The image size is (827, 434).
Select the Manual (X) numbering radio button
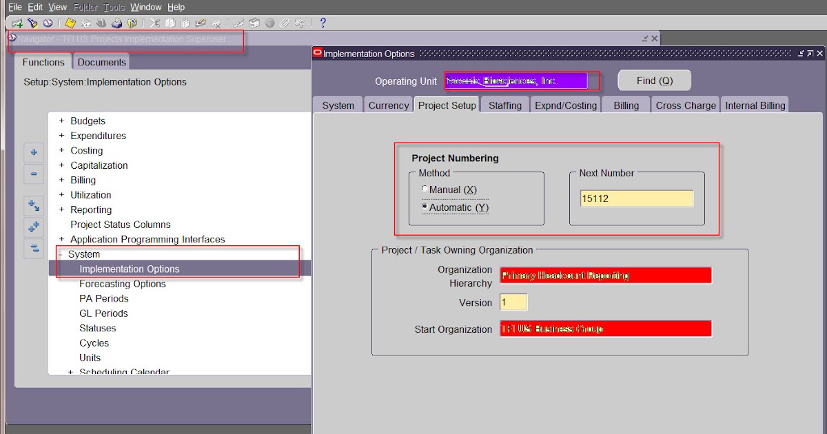tap(425, 189)
